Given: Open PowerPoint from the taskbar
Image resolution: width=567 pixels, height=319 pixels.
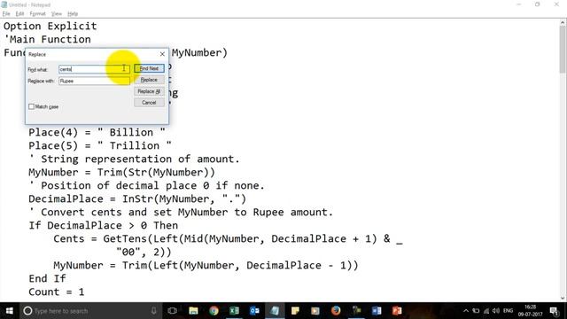Looking at the screenshot, I should [x=397, y=311].
